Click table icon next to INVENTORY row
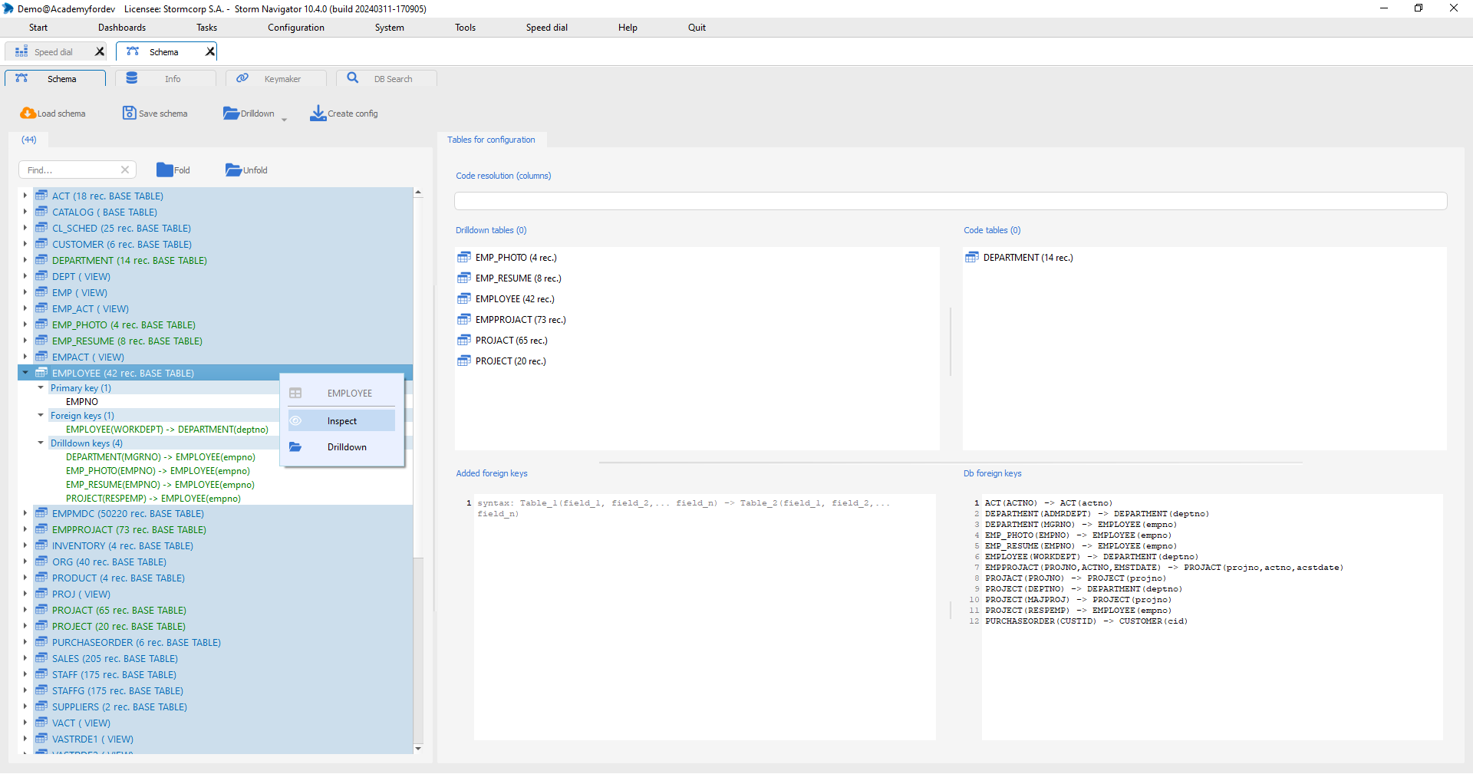 click(x=41, y=545)
